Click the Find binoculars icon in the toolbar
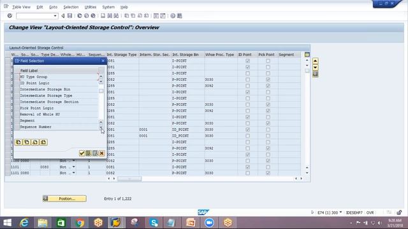The image size is (408, 229). tap(110, 16)
